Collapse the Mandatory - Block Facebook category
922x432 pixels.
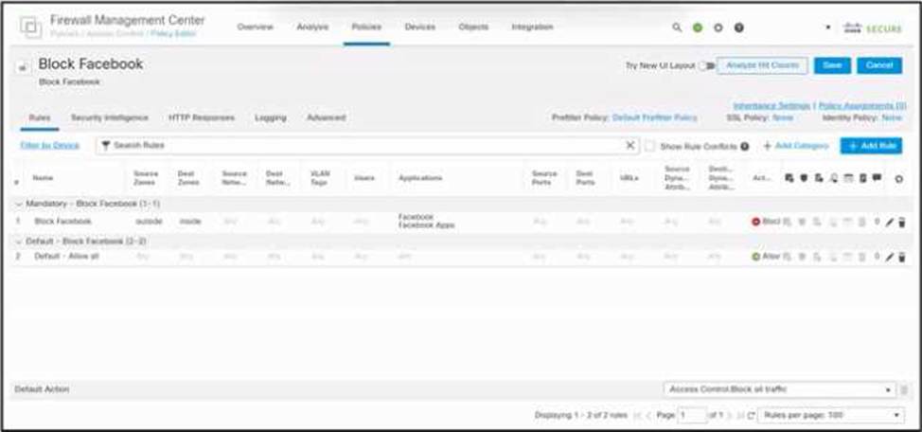[x=18, y=204]
